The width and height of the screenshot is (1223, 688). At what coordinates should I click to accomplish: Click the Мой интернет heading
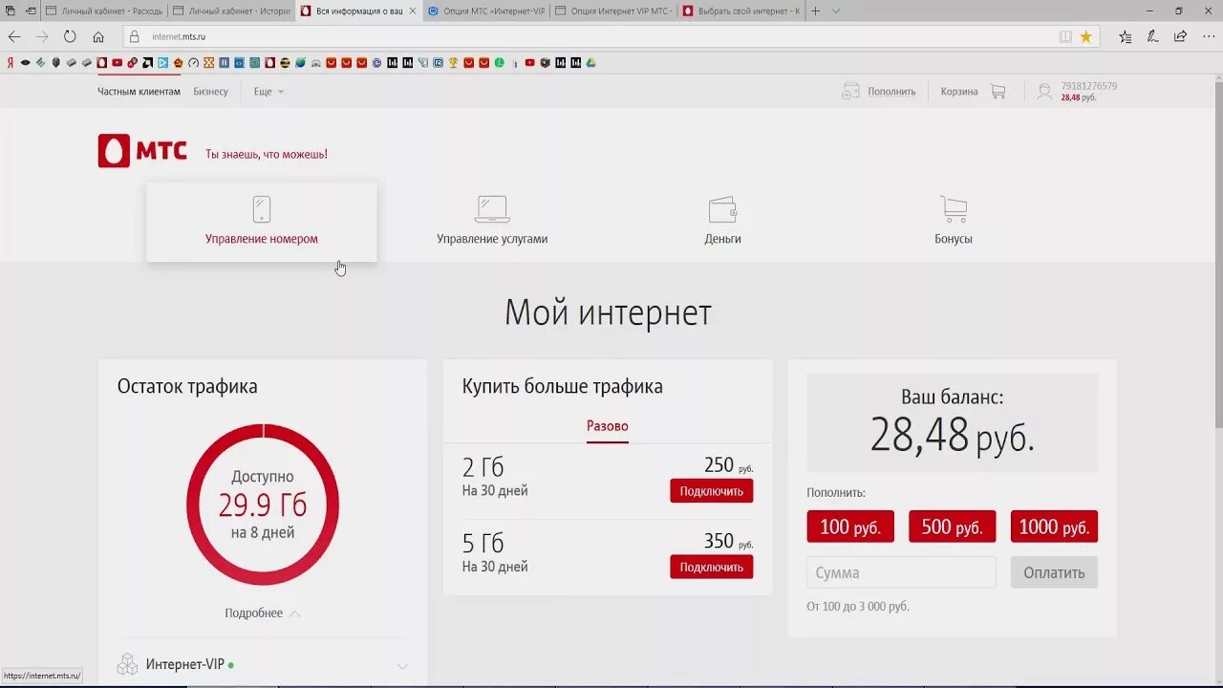point(608,312)
